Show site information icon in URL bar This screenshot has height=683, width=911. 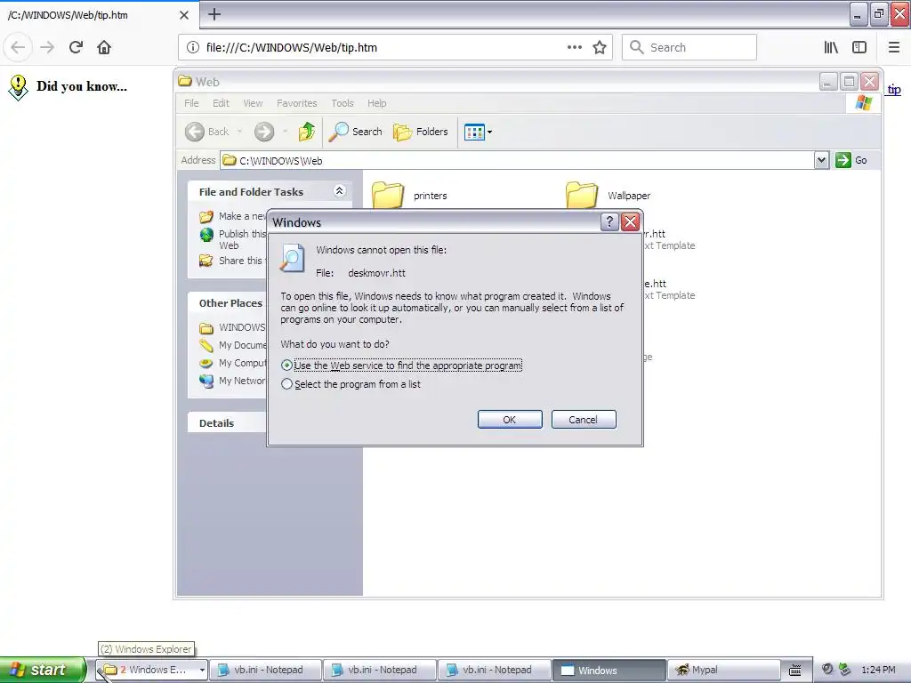192,47
